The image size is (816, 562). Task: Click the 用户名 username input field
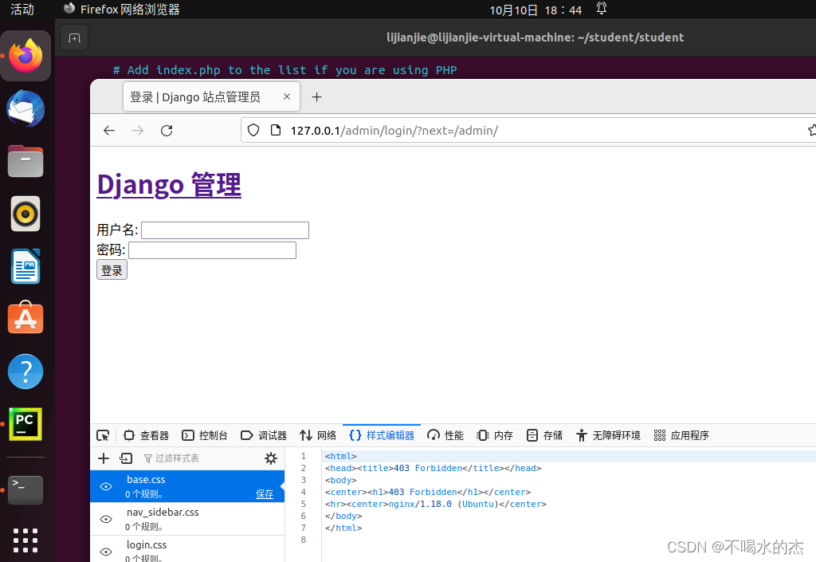click(x=224, y=230)
